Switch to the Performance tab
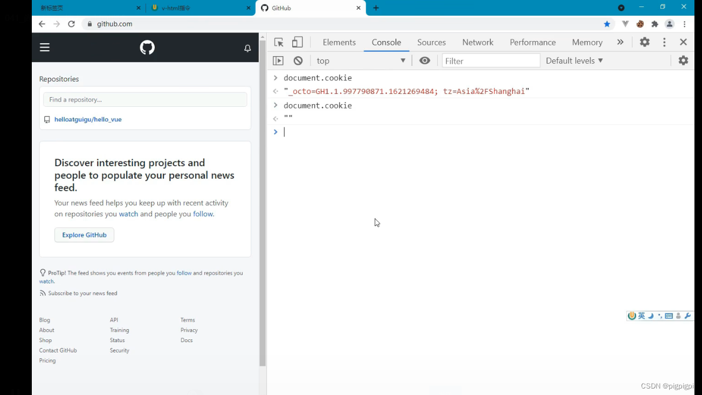 533,42
